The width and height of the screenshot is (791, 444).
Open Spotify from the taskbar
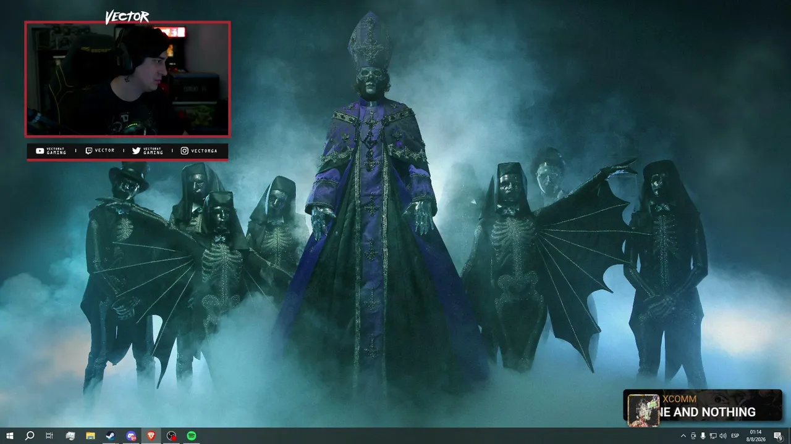coord(192,436)
